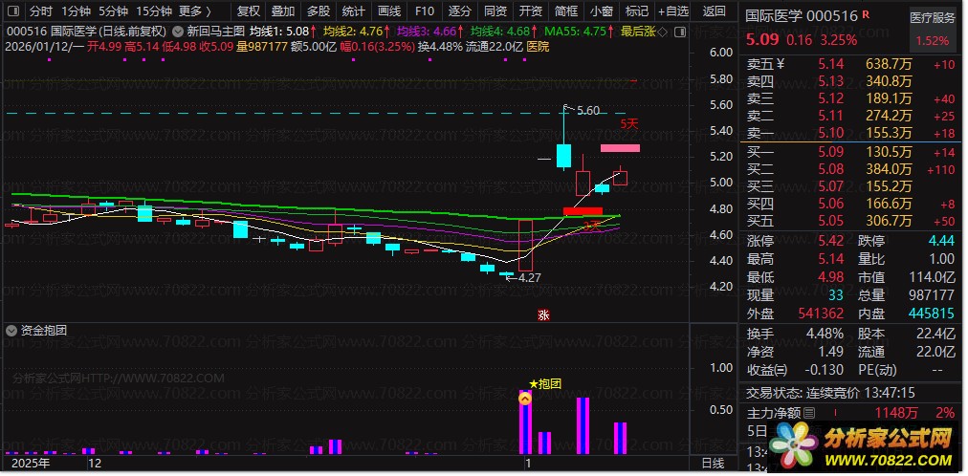Click the 标记 mark button
This screenshot has height=476, width=968.
coord(636,11)
